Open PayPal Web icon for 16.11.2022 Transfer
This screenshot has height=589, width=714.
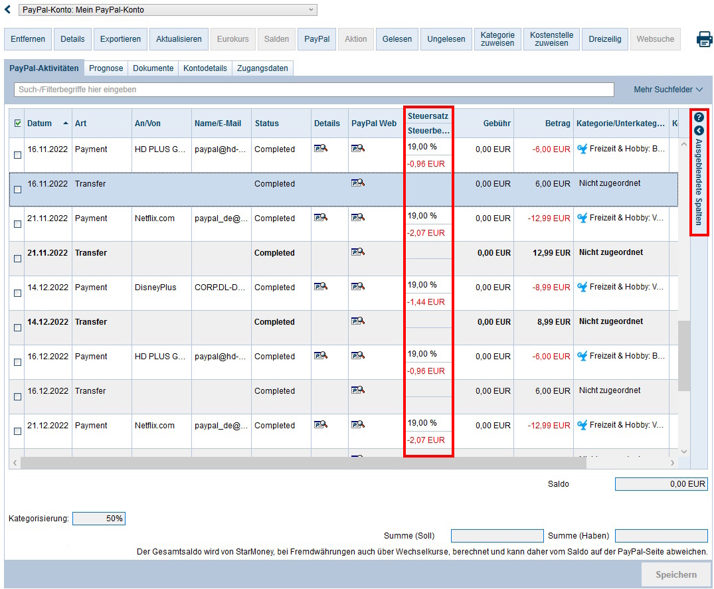[x=358, y=183]
